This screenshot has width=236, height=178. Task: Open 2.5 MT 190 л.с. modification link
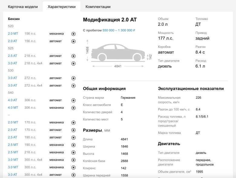[13, 145]
